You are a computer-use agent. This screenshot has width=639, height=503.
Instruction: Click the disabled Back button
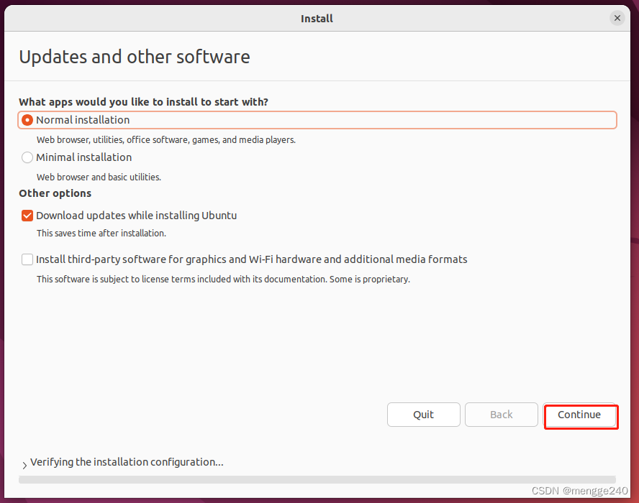coord(501,415)
